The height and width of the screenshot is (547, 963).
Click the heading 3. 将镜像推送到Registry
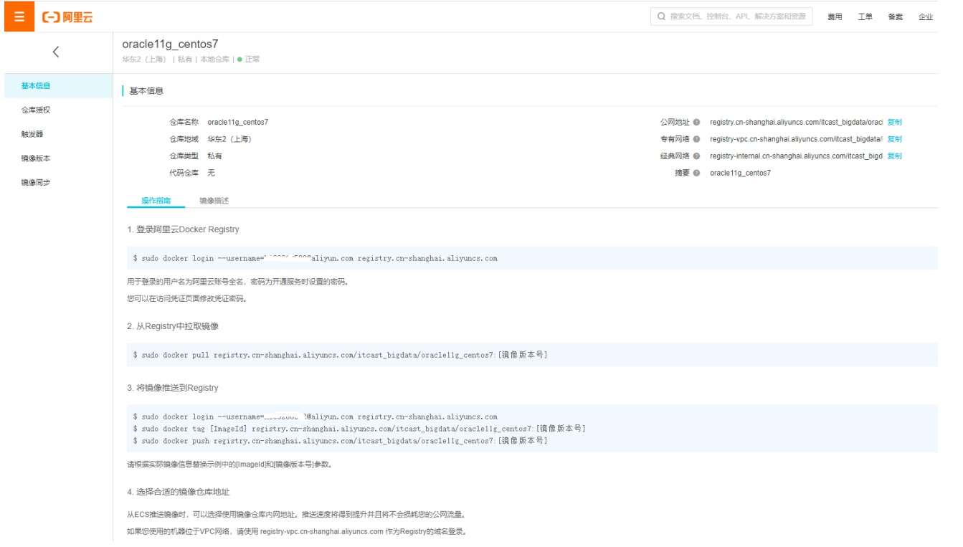(x=173, y=388)
